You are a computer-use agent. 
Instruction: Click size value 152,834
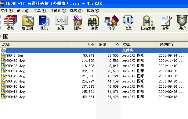tap(88, 97)
